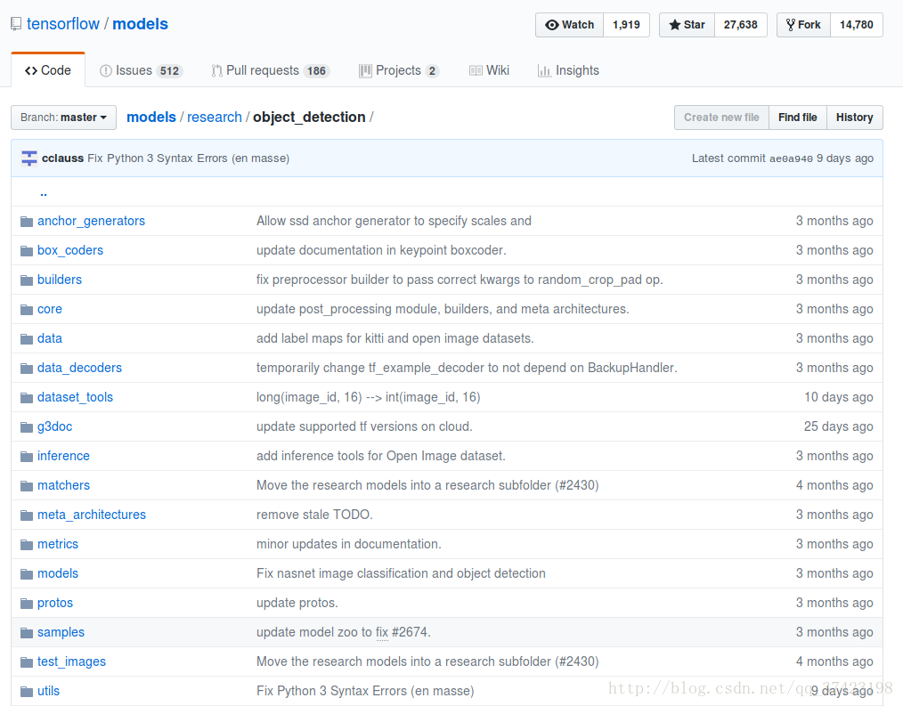Viewport: 903px width, 706px height.
Task: Go to research in the breadcrumb path
Action: point(215,118)
